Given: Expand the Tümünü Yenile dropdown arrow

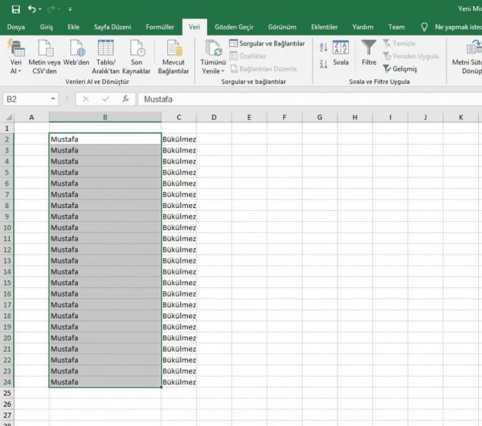Looking at the screenshot, I should [x=223, y=71].
